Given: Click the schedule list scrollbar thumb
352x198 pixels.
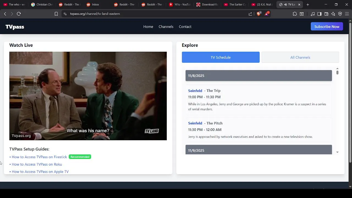Looking at the screenshot, I should (x=337, y=72).
